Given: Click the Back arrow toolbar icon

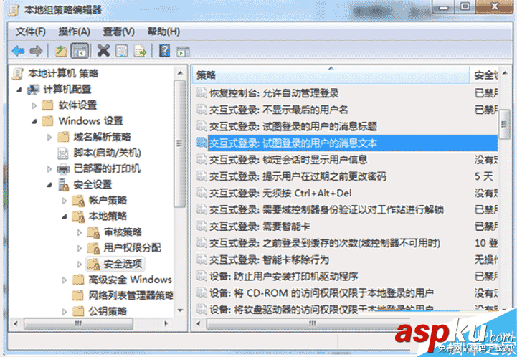Looking at the screenshot, I should click(18, 51).
